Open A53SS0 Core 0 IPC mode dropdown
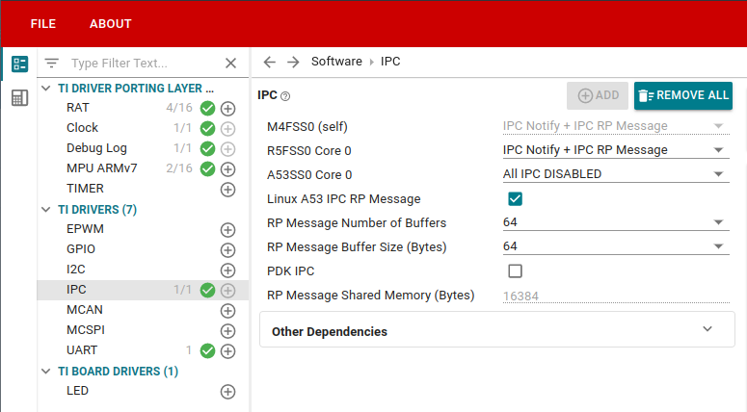The width and height of the screenshot is (747, 412). tap(616, 174)
